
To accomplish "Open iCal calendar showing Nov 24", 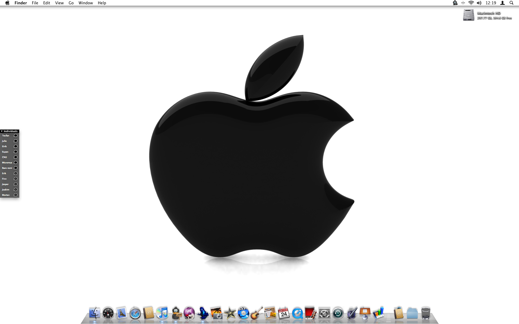I will [x=284, y=313].
